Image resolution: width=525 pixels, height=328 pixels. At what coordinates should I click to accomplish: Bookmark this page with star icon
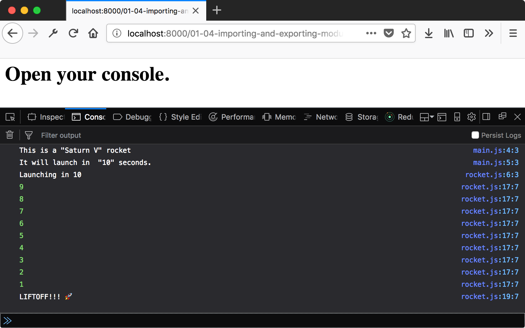pos(406,33)
